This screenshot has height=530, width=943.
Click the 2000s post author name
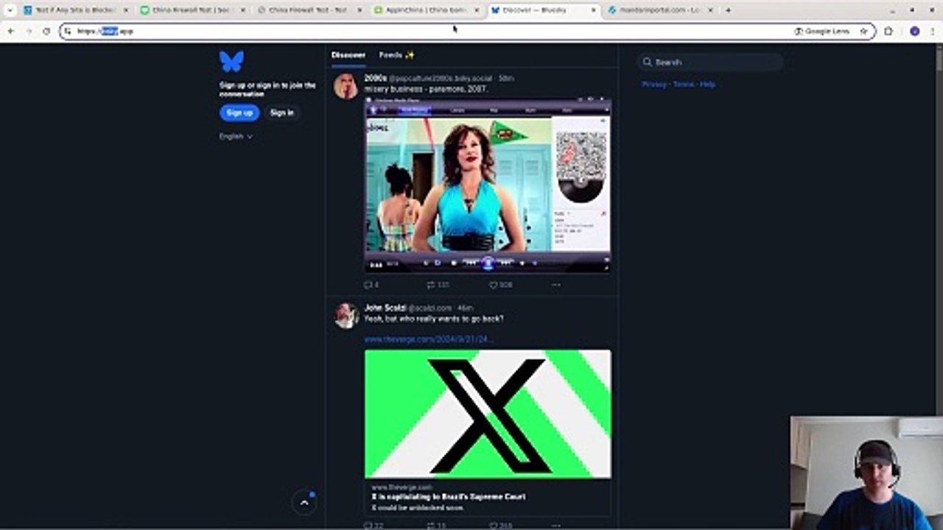(x=376, y=78)
